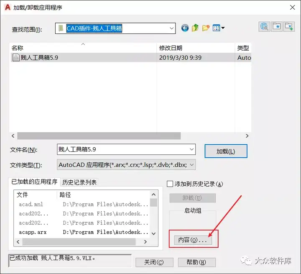
Task: Select the 贱人工具箱5.9 file row
Action: pos(131,57)
